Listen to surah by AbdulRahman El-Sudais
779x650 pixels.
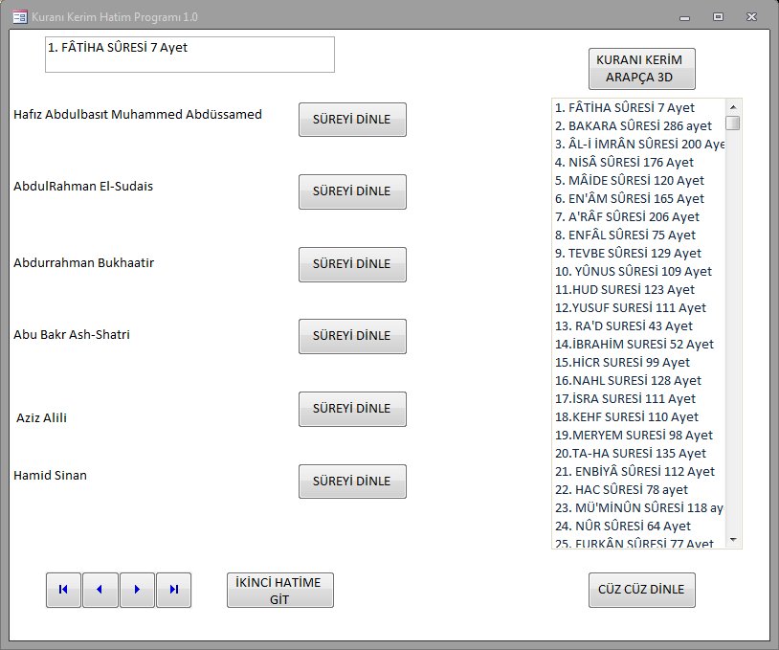[x=352, y=191]
